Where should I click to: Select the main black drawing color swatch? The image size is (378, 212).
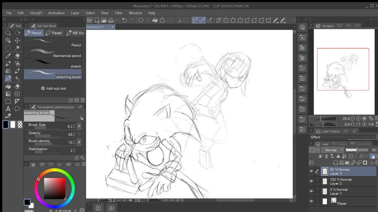coord(5,124)
